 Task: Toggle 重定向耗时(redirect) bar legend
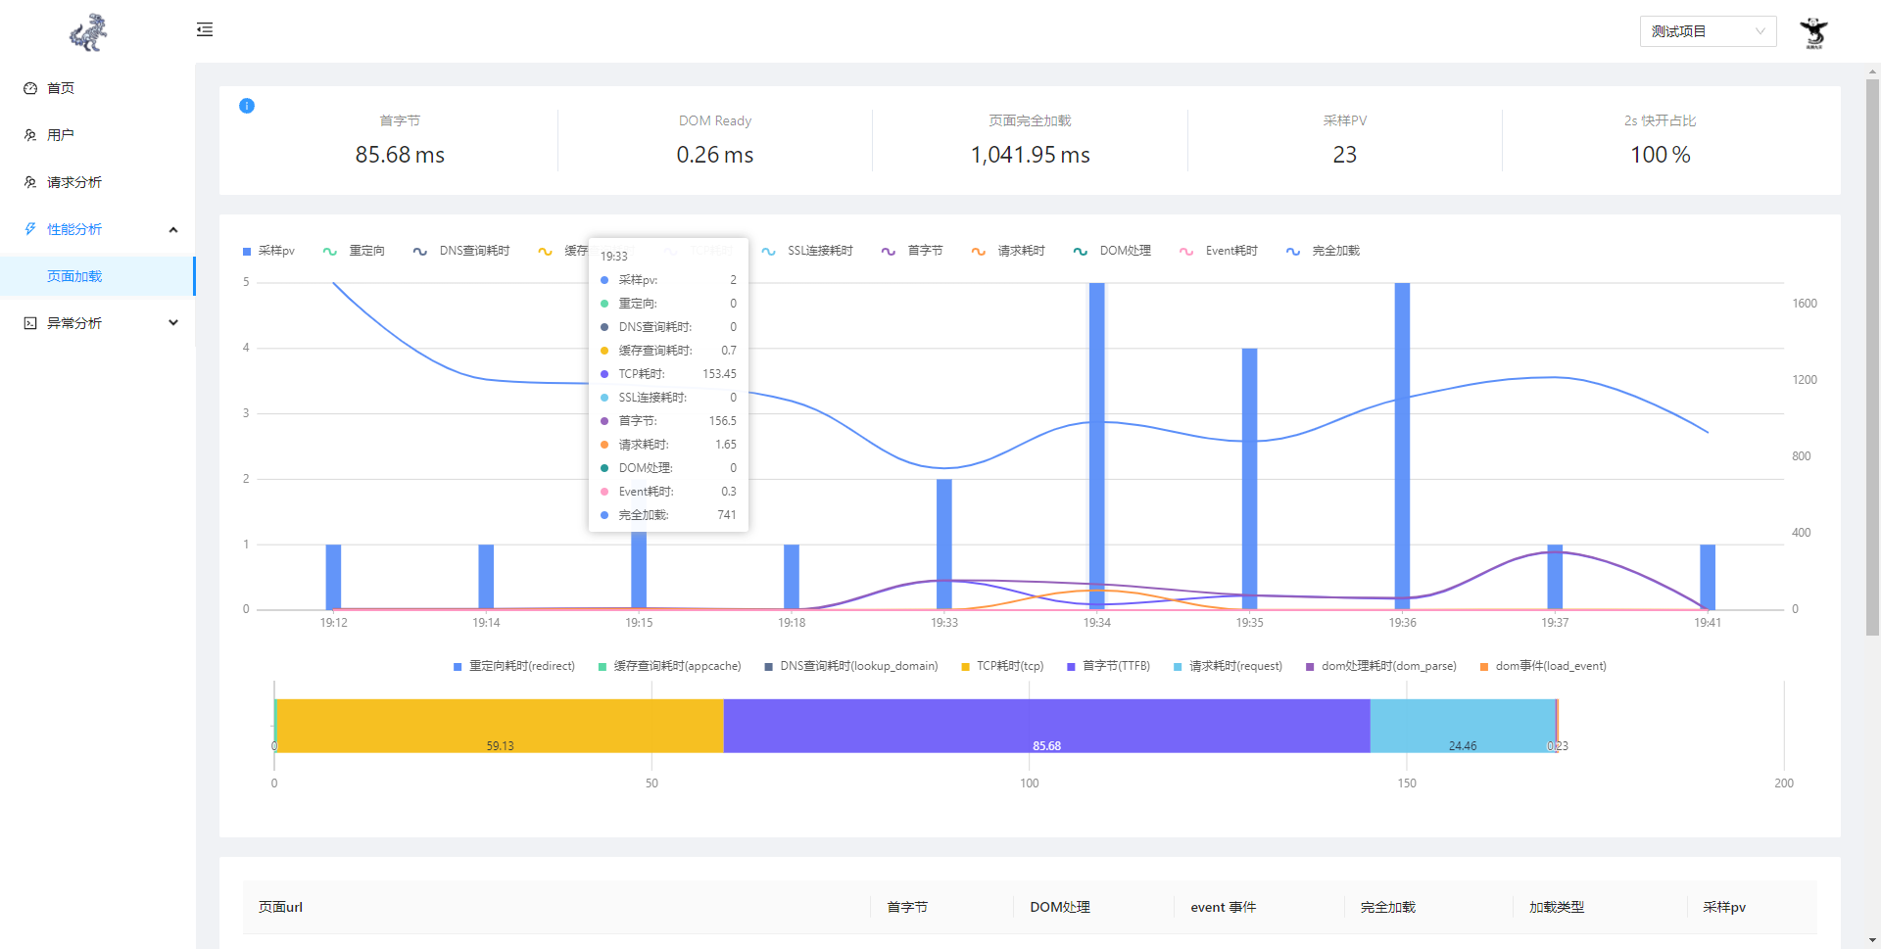click(x=514, y=666)
